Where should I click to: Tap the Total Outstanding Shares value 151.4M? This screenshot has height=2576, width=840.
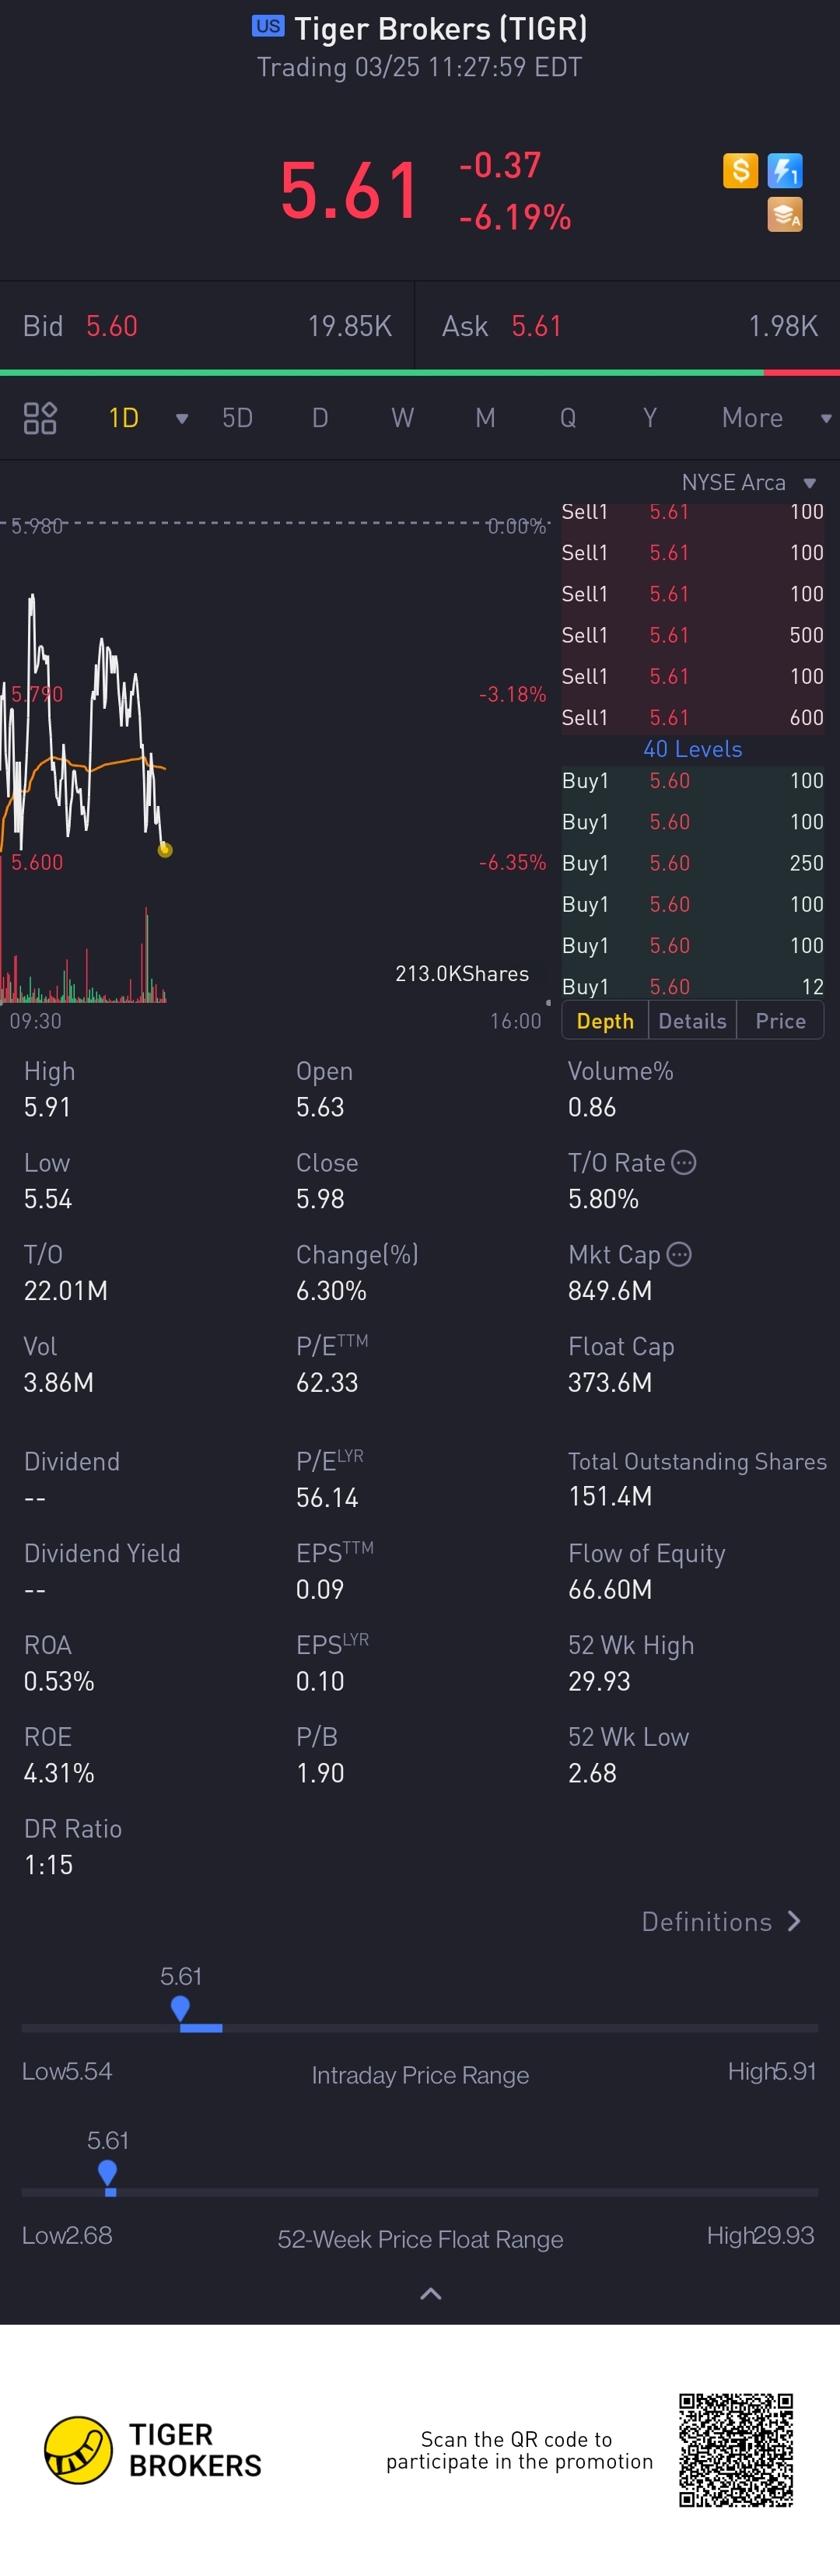610,1496
